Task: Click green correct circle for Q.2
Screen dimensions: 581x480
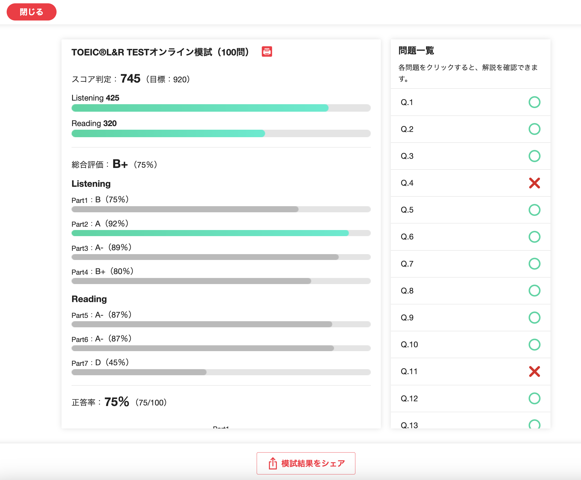Action: coord(534,129)
